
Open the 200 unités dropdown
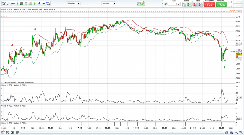click(73, 3)
